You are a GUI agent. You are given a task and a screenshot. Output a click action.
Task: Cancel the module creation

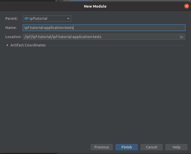[151, 147]
